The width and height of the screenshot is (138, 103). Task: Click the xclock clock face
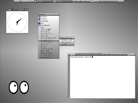[x=17, y=22]
